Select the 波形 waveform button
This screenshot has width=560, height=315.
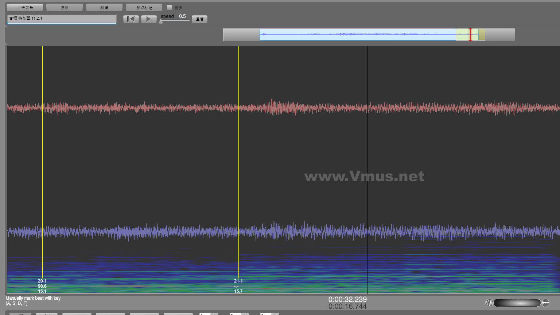[x=65, y=7]
